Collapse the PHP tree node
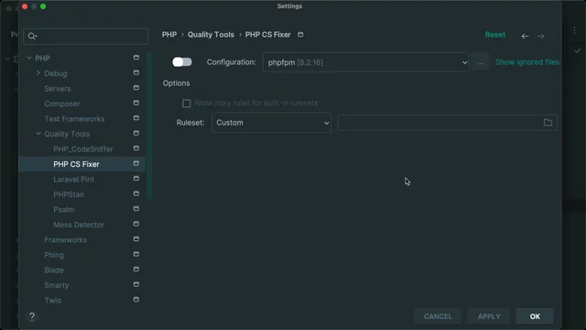The width and height of the screenshot is (586, 330). point(29,58)
